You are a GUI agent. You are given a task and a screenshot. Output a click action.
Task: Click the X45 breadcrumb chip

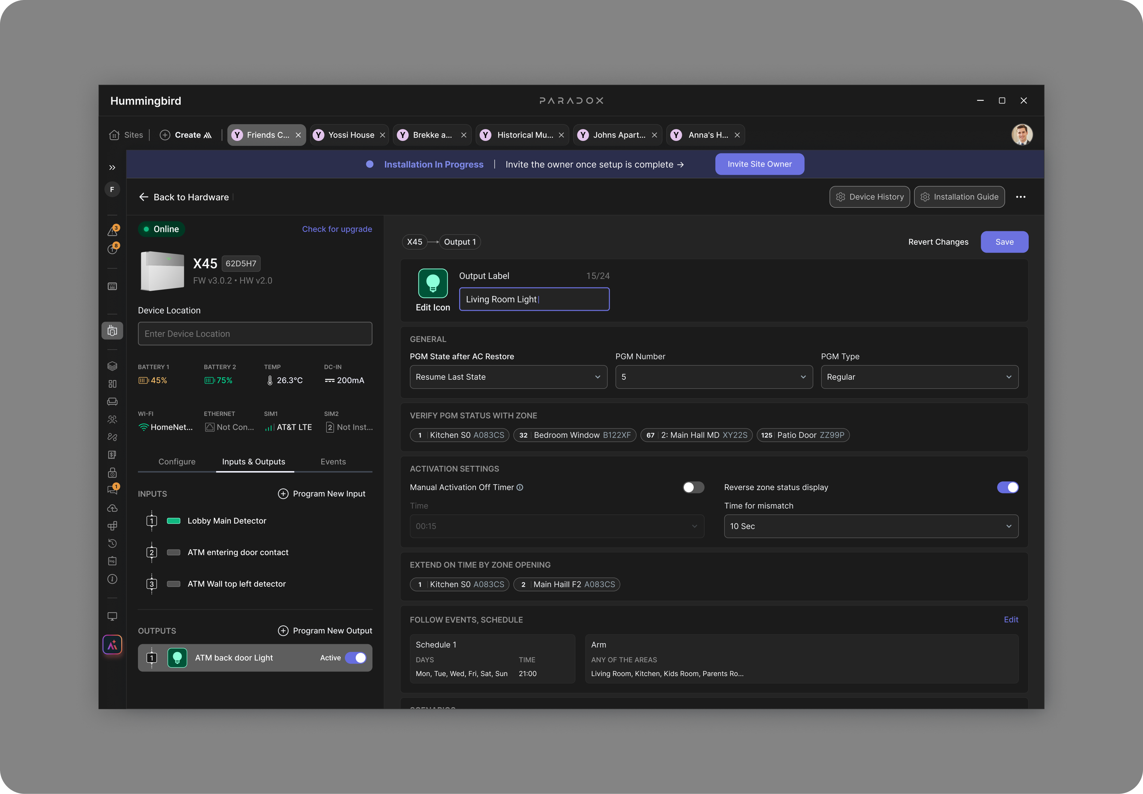pos(414,242)
